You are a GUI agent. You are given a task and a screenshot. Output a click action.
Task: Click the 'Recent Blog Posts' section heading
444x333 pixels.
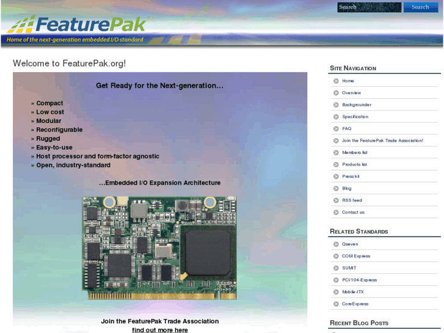click(x=359, y=323)
